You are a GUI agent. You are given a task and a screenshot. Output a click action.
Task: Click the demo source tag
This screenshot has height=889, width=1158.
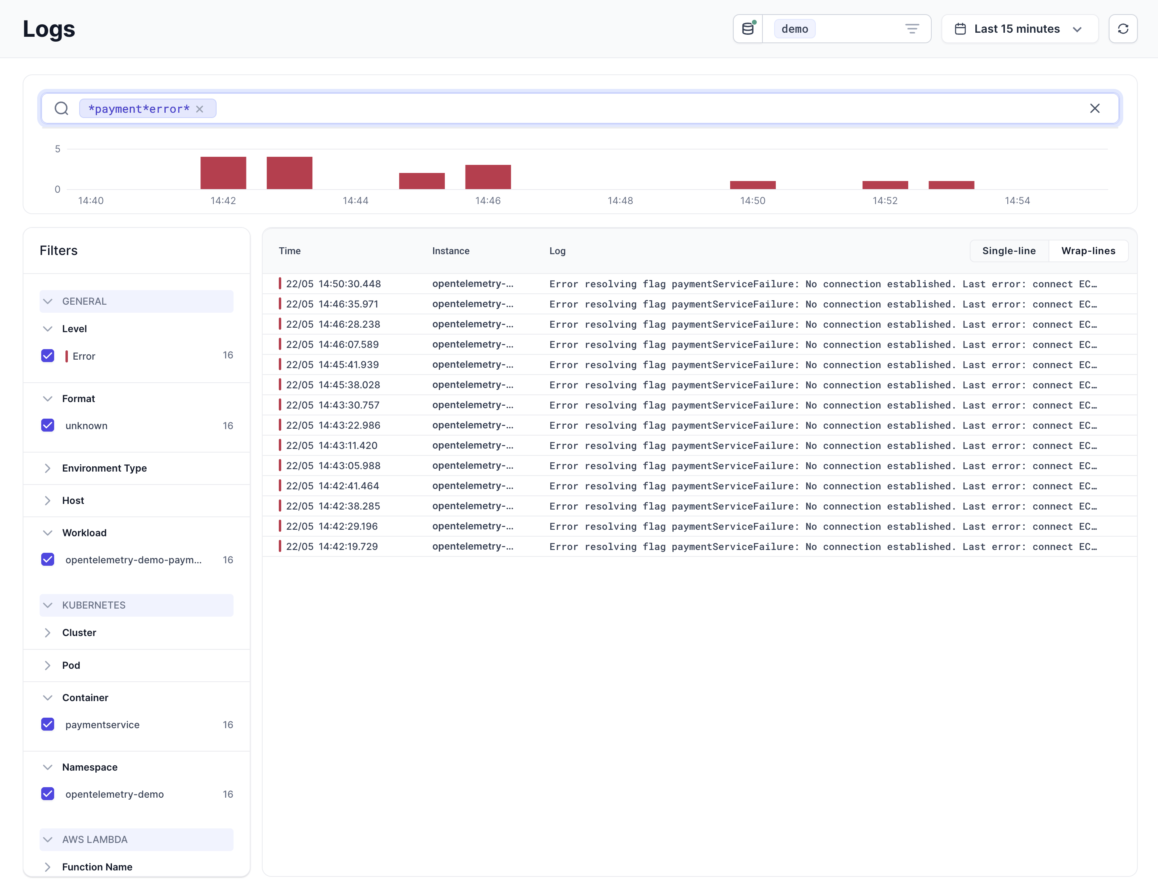(794, 29)
